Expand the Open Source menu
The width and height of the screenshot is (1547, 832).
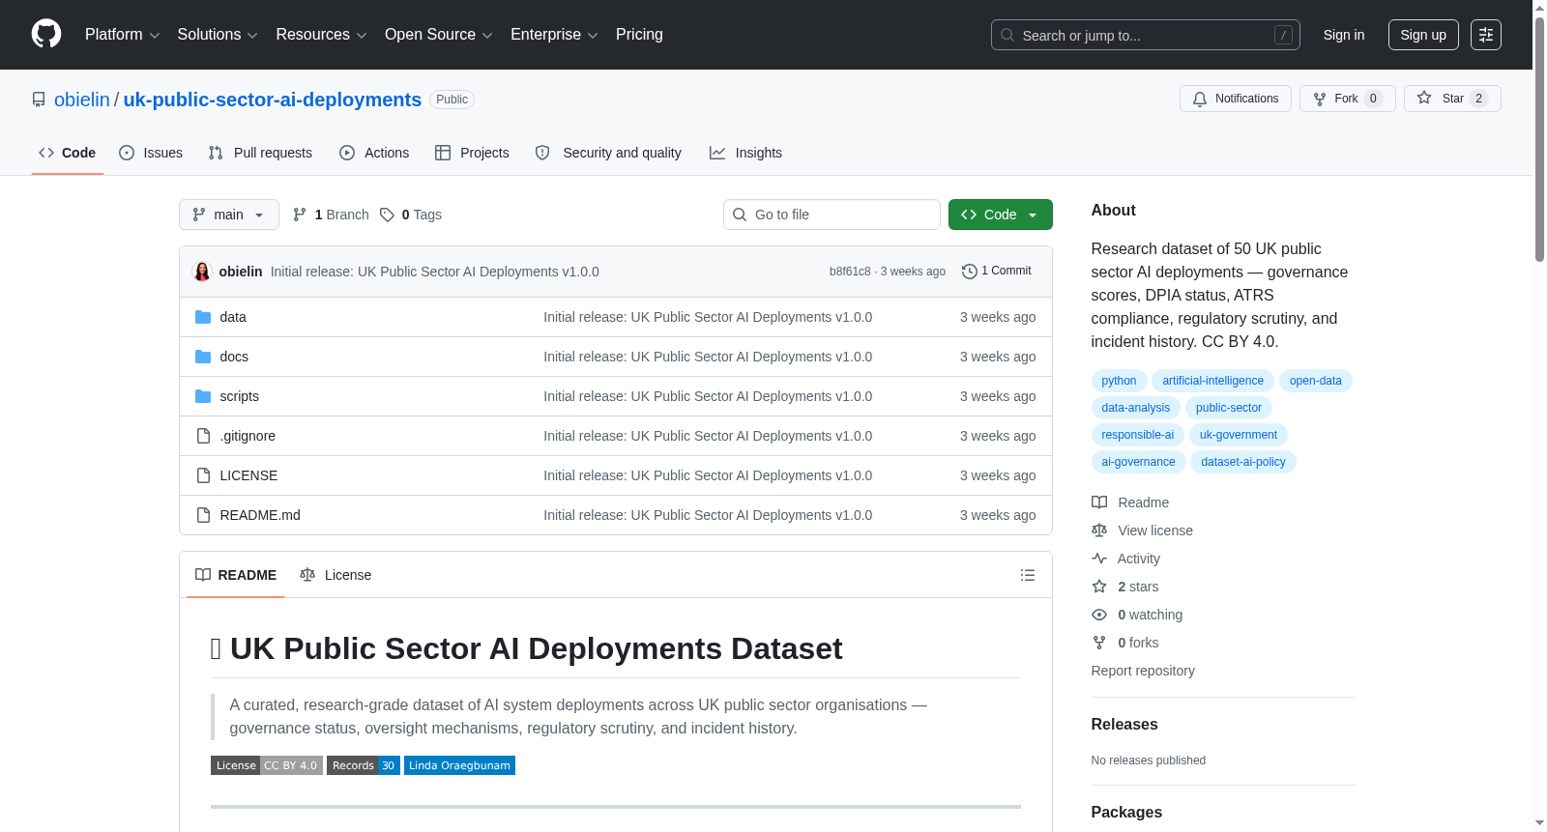pos(439,35)
